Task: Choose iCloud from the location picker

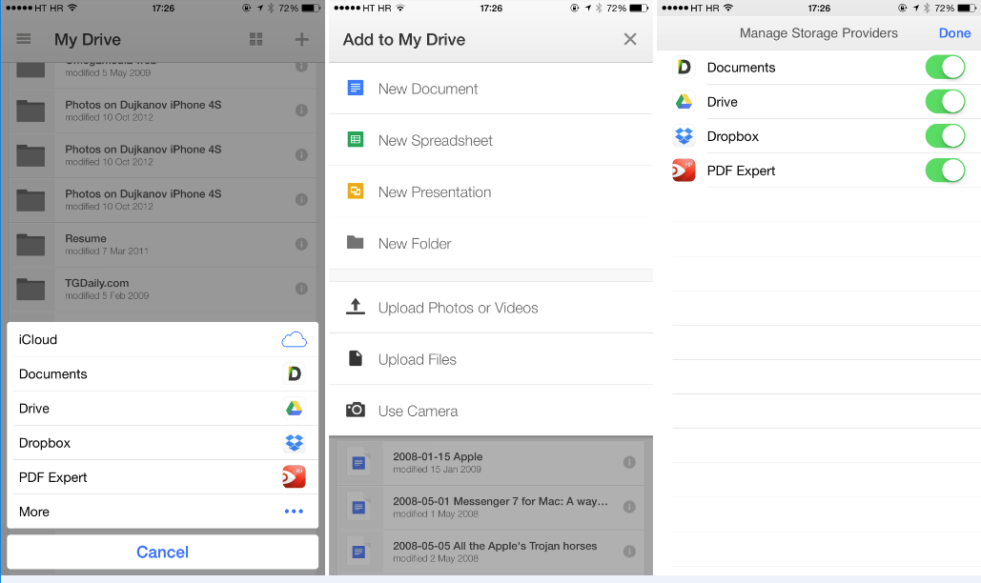Action: (x=163, y=339)
